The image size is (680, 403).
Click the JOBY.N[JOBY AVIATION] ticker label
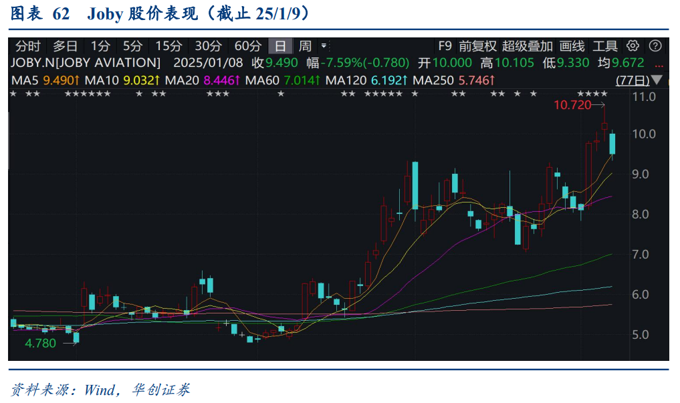pyautogui.click(x=86, y=63)
